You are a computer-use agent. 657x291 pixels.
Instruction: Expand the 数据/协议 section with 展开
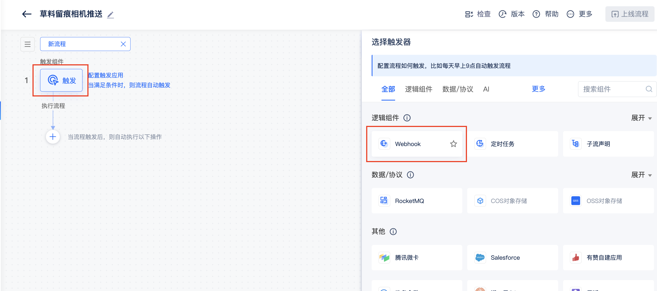641,175
